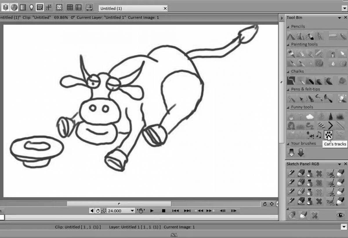Select the sparkle pen in Pens & felt-tips
Viewport: 348px width, 238px height.
click(342, 99)
